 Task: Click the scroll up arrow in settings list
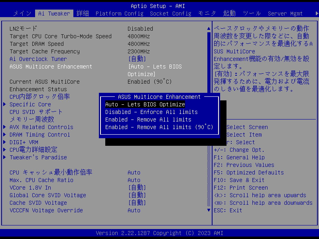209,29
